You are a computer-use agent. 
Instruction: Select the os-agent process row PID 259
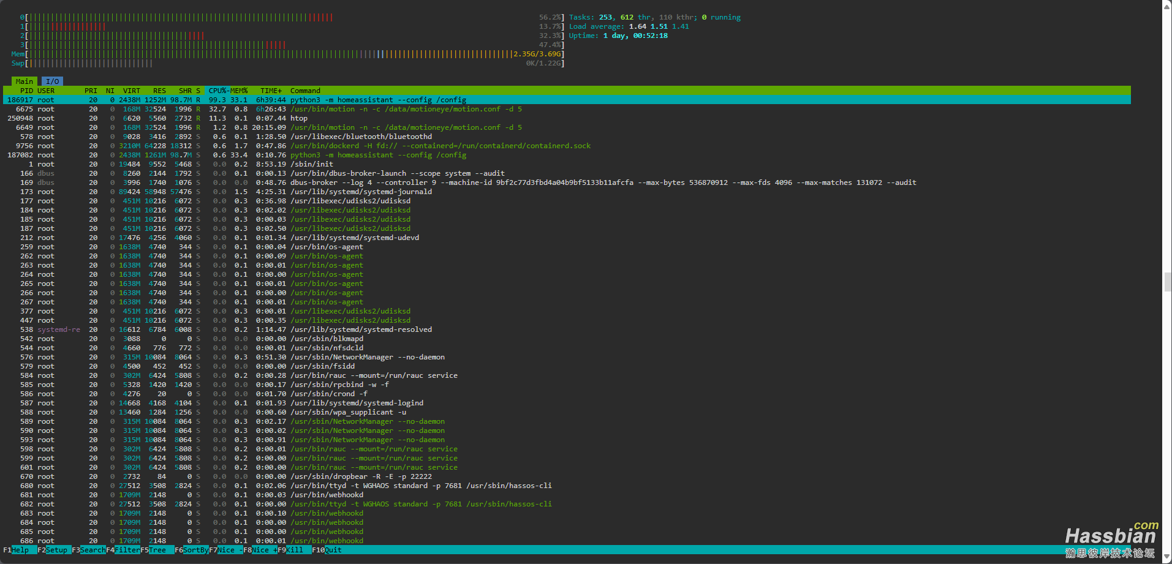point(567,247)
